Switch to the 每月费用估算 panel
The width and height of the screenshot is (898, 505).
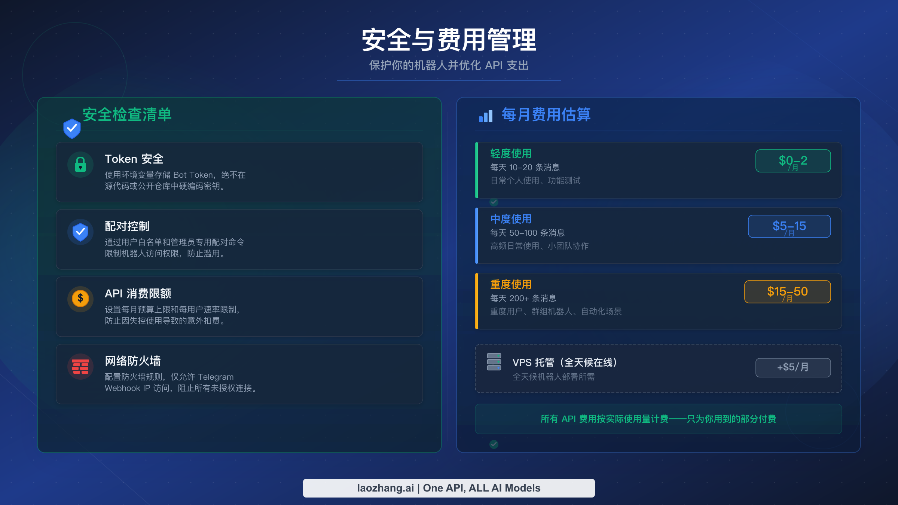(x=546, y=116)
